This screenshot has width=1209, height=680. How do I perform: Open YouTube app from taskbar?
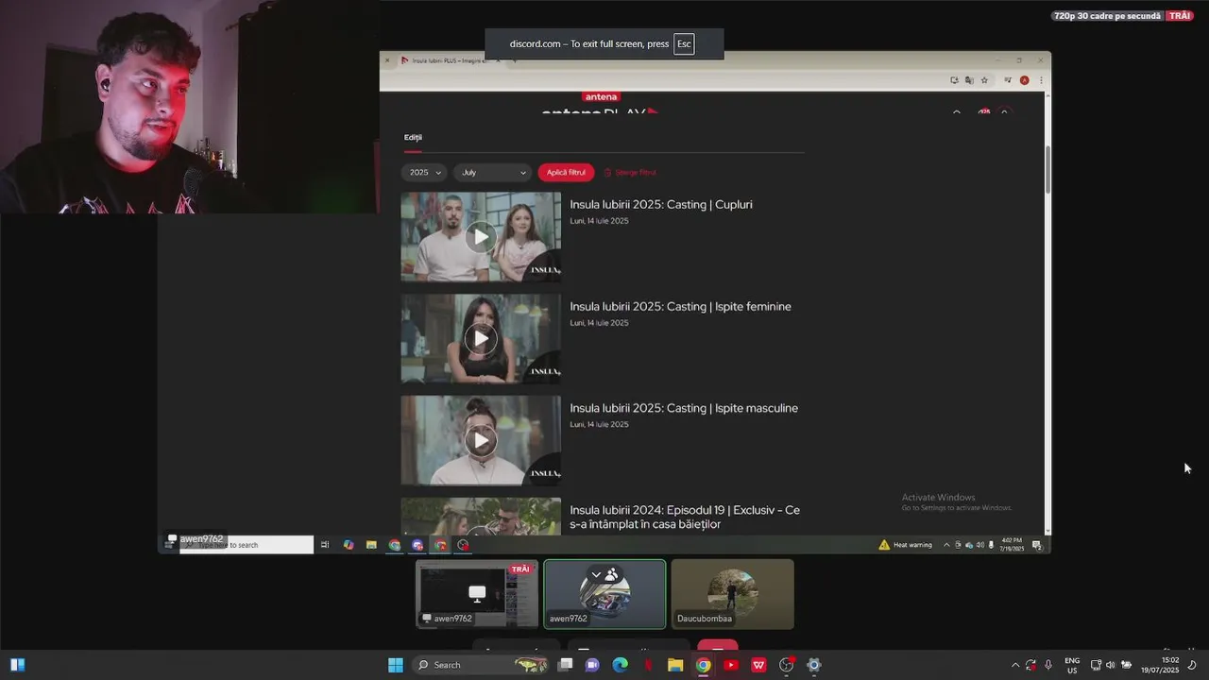pos(730,665)
